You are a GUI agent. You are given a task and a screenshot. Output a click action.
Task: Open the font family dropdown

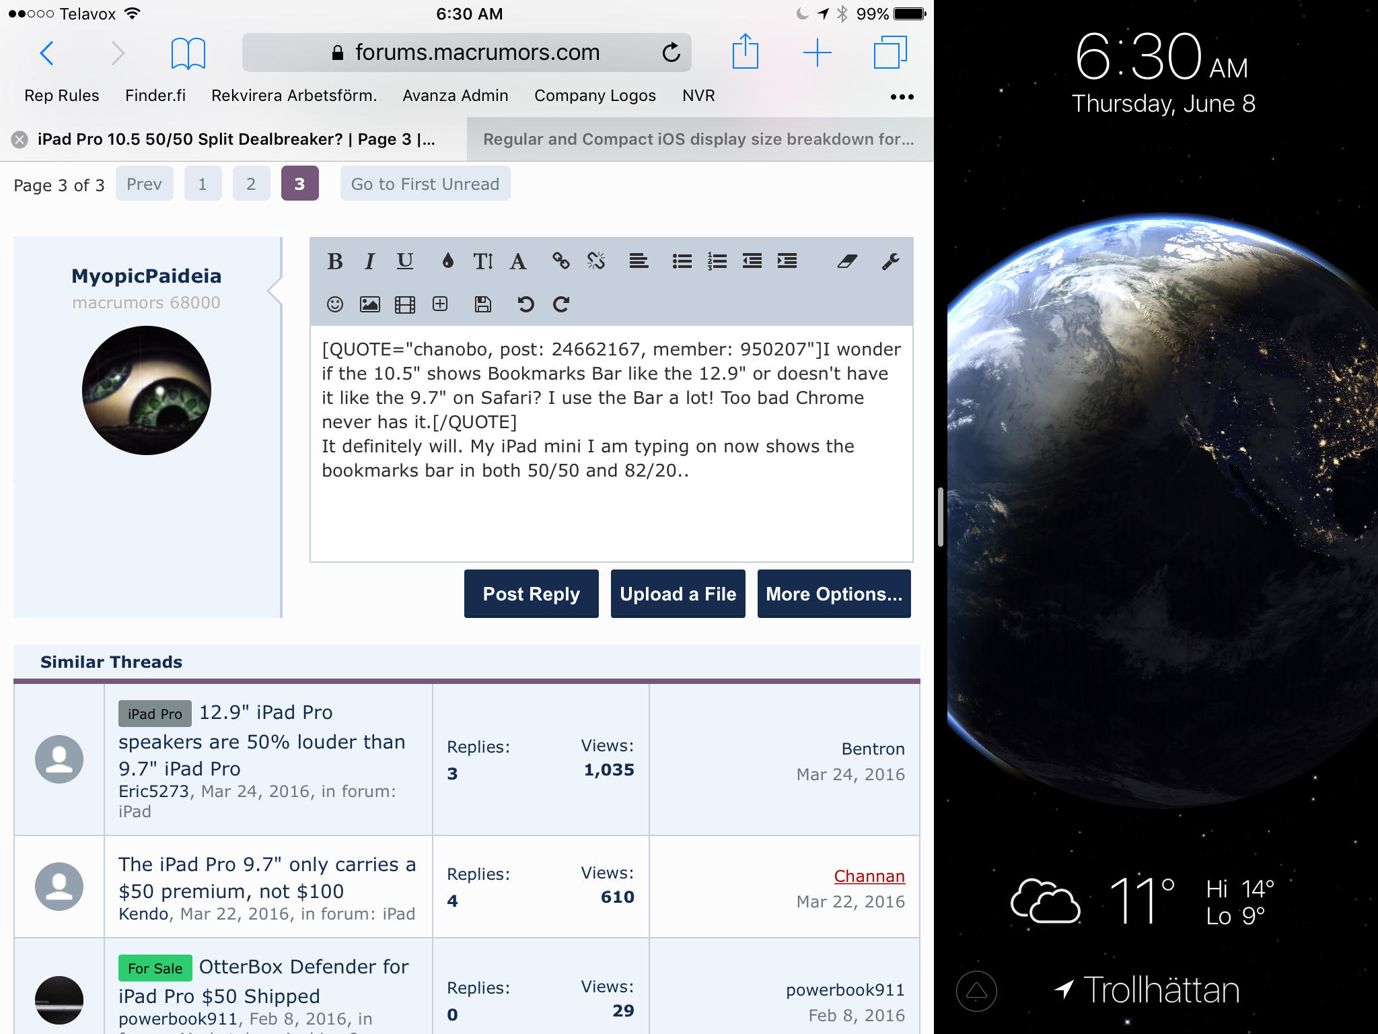(x=517, y=261)
